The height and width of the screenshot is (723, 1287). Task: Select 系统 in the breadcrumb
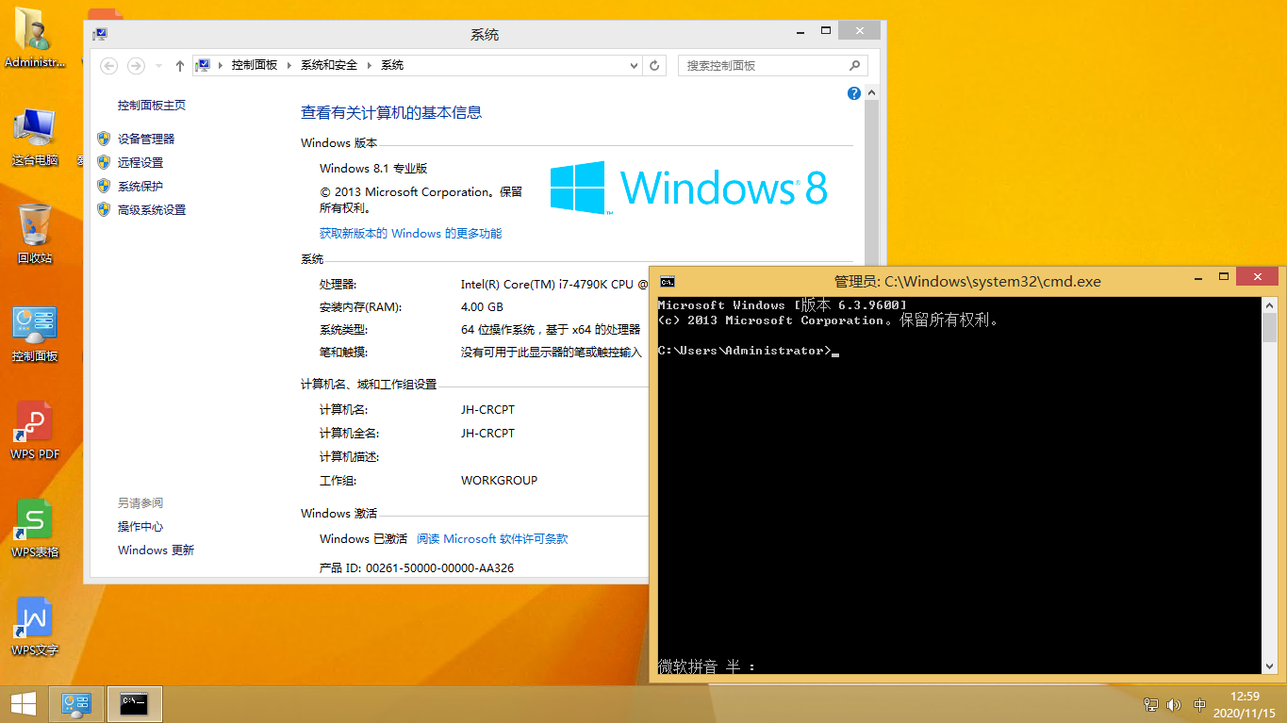click(392, 65)
